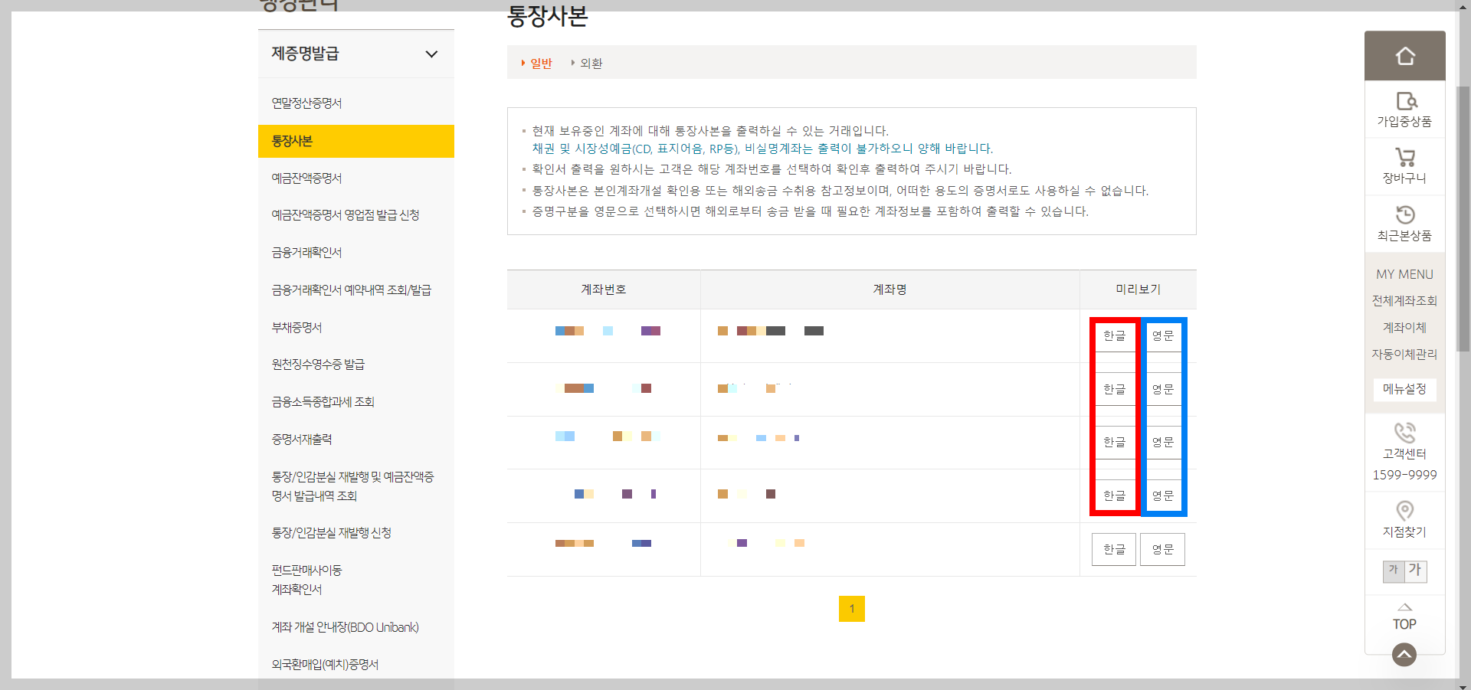Shrink text with the small 가 icon
1471x690 pixels.
tap(1394, 572)
